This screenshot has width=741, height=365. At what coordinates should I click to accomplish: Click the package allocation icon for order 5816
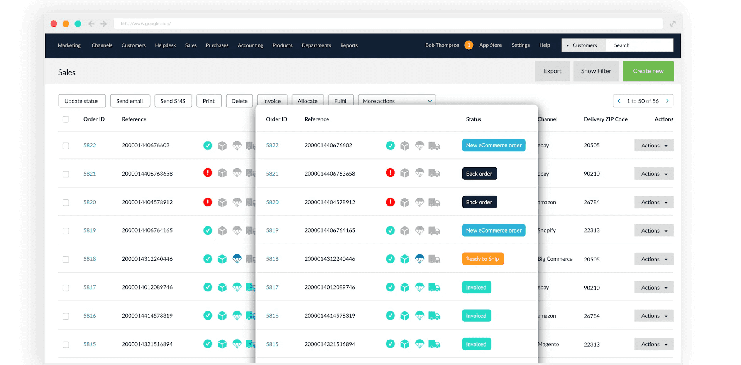tap(405, 315)
